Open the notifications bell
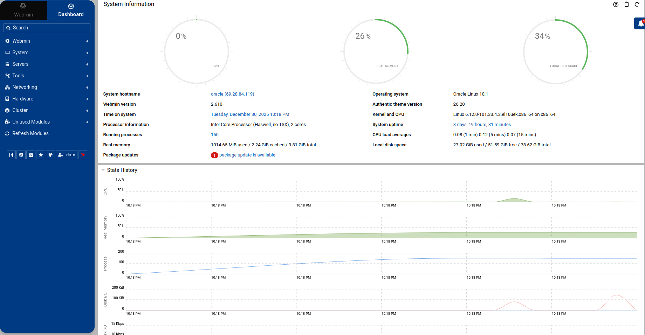This screenshot has height=335, width=645. [640, 23]
